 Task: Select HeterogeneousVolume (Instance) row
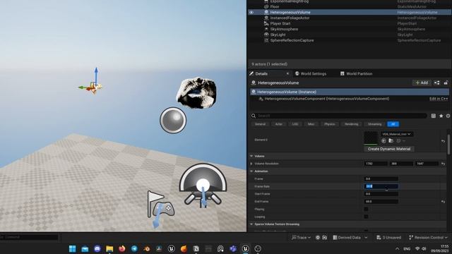coord(350,92)
